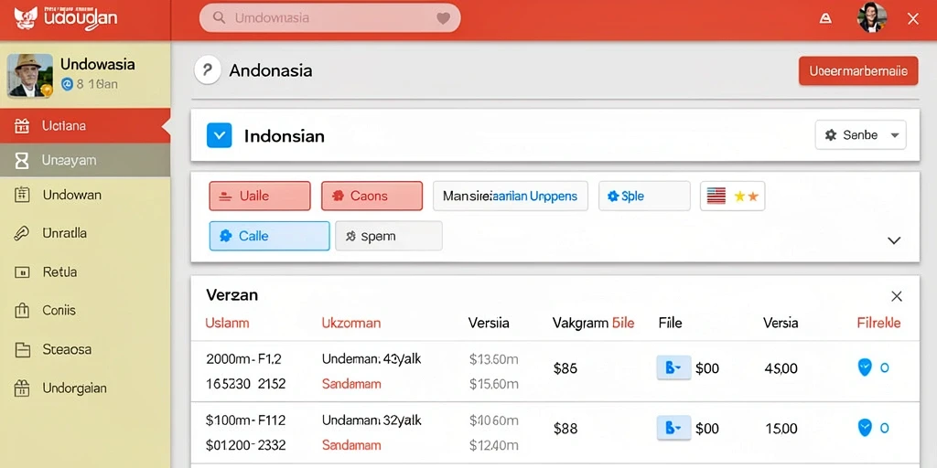Close the Verzan panel
The width and height of the screenshot is (937, 468).
pyautogui.click(x=897, y=296)
